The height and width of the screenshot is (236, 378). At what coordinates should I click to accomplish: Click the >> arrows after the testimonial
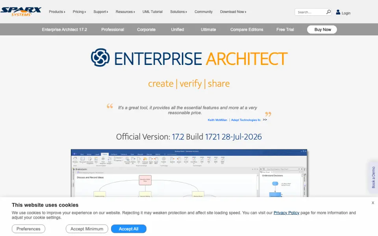[265, 120]
